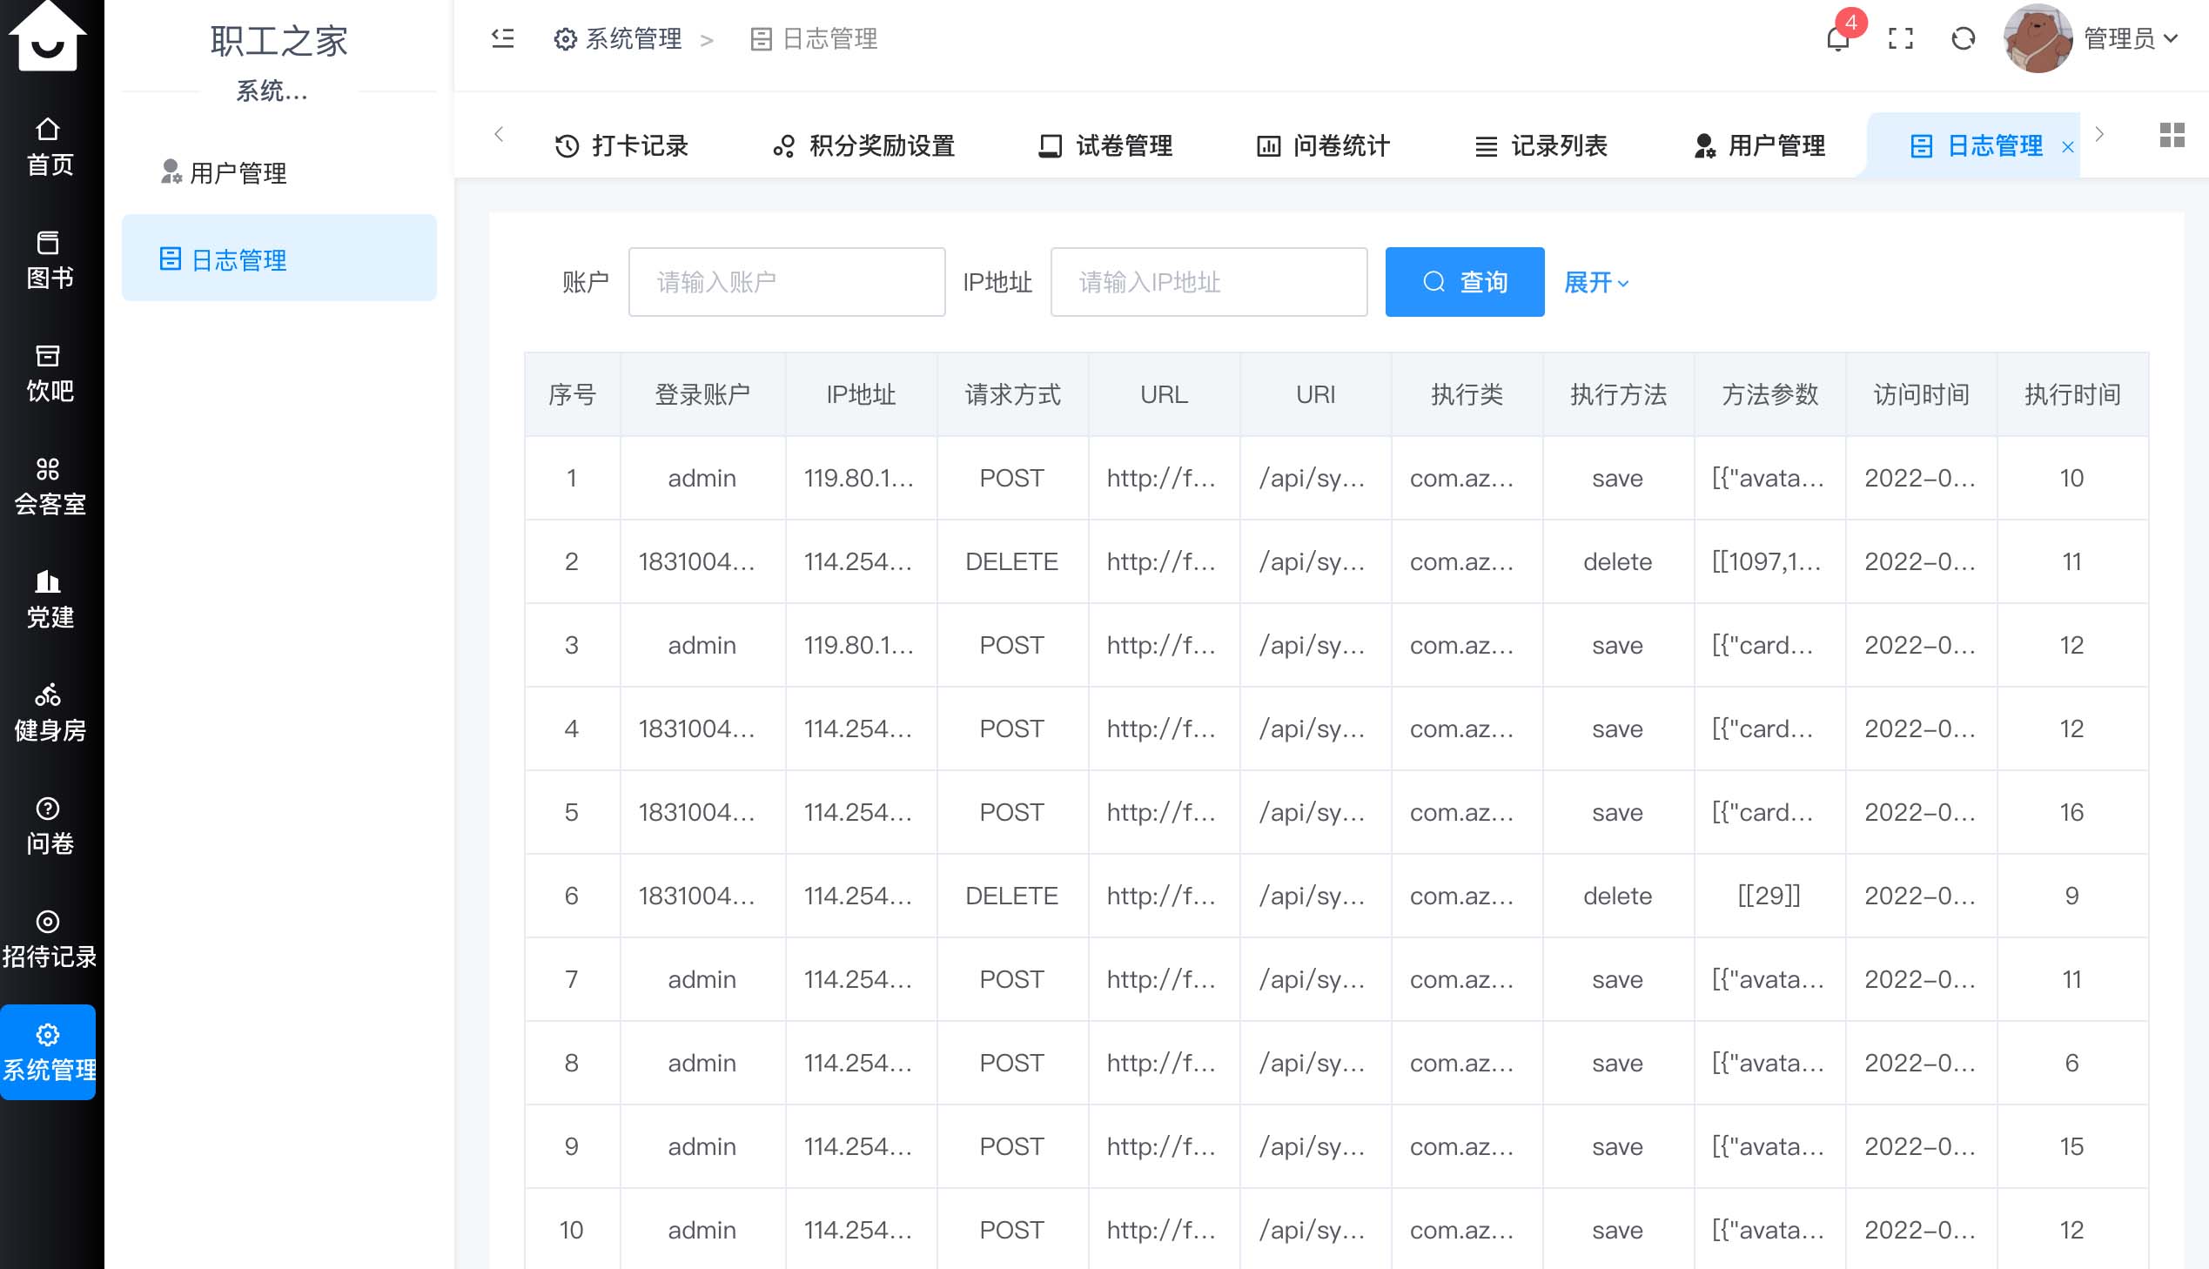This screenshot has height=1269, width=2209.
Task: Collapse the menu with the fold icon
Action: coord(503,38)
